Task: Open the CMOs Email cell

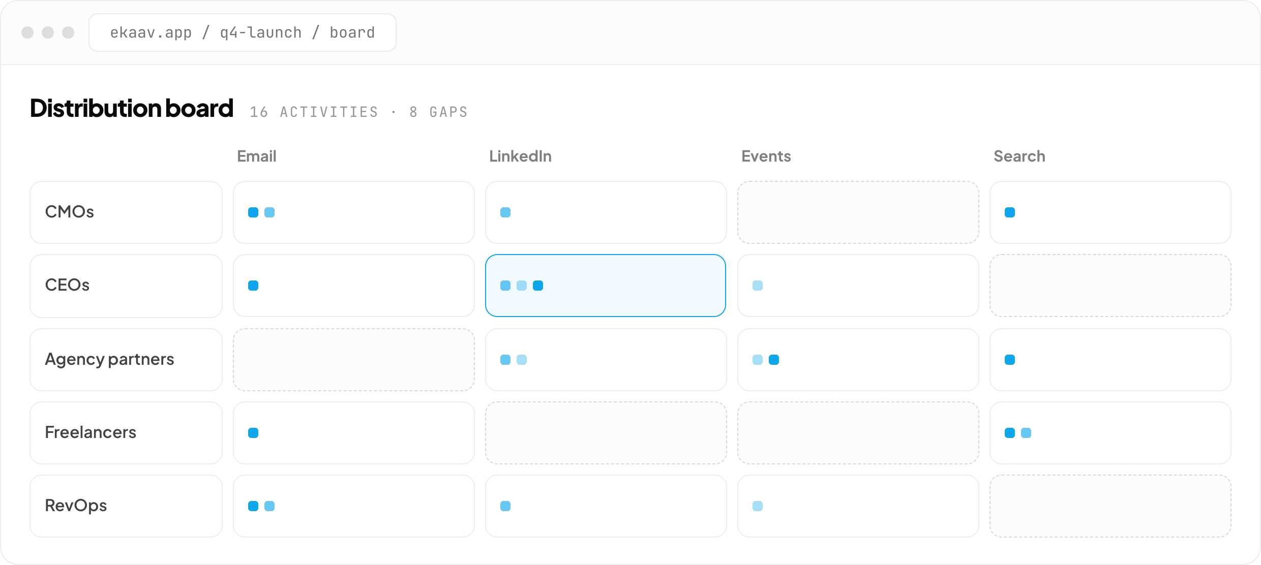Action: 354,212
